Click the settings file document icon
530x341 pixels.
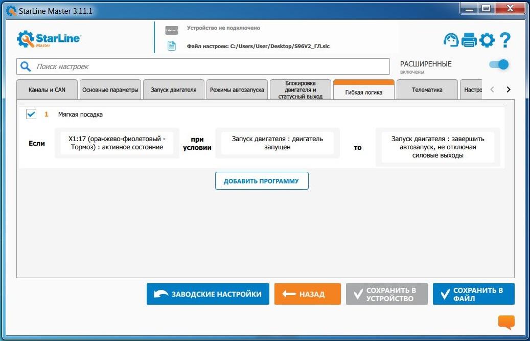172,46
